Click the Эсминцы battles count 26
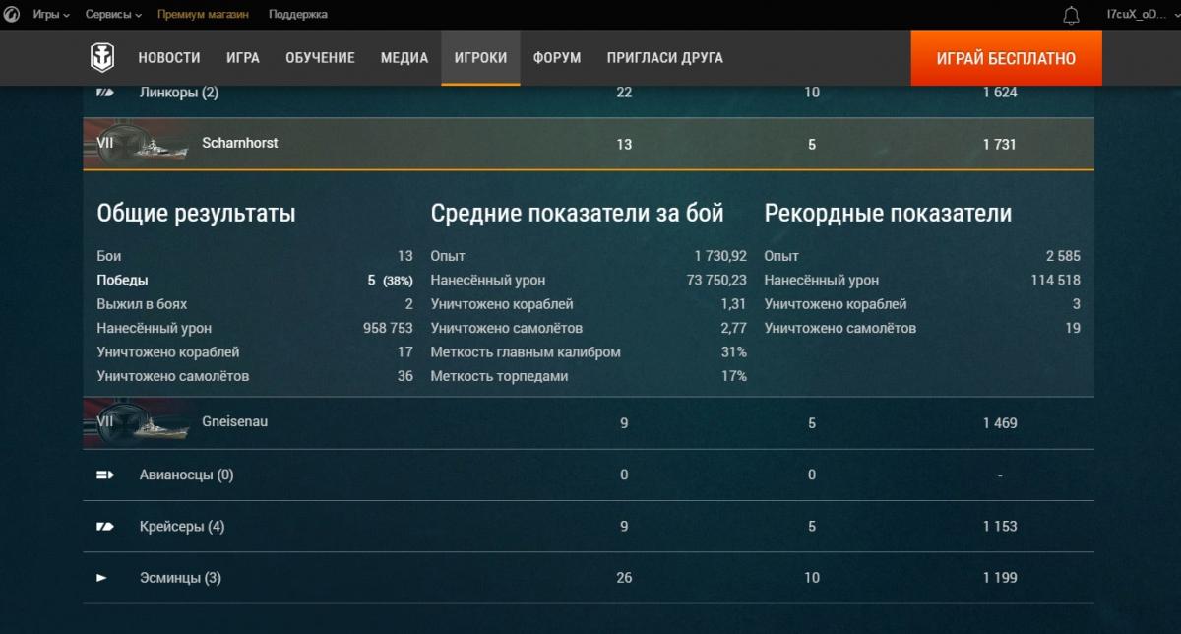This screenshot has width=1181, height=634. pyautogui.click(x=624, y=578)
